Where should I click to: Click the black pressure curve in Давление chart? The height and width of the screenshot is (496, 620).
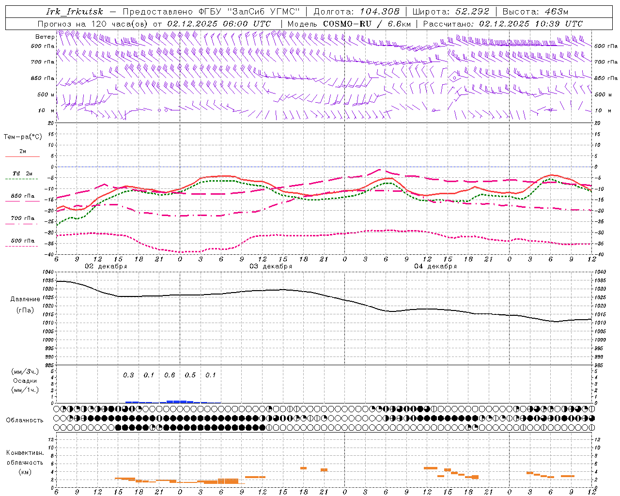tap(324, 301)
